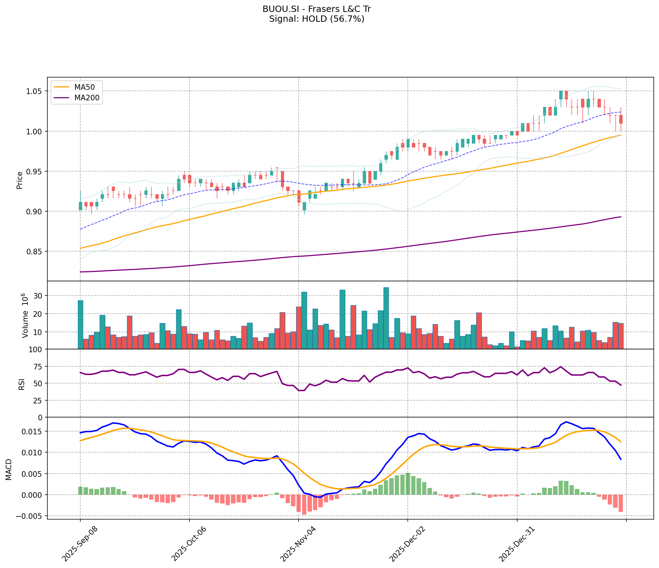659x568 pixels.
Task: Click the tallest volume bar in the chart
Action: tap(386, 318)
